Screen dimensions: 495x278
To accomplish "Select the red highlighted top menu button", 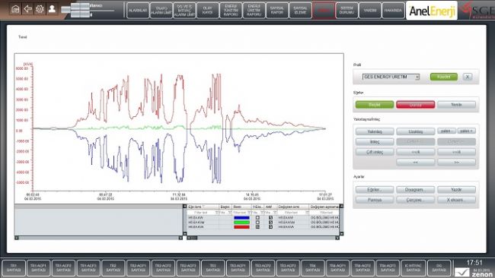I will (x=324, y=11).
